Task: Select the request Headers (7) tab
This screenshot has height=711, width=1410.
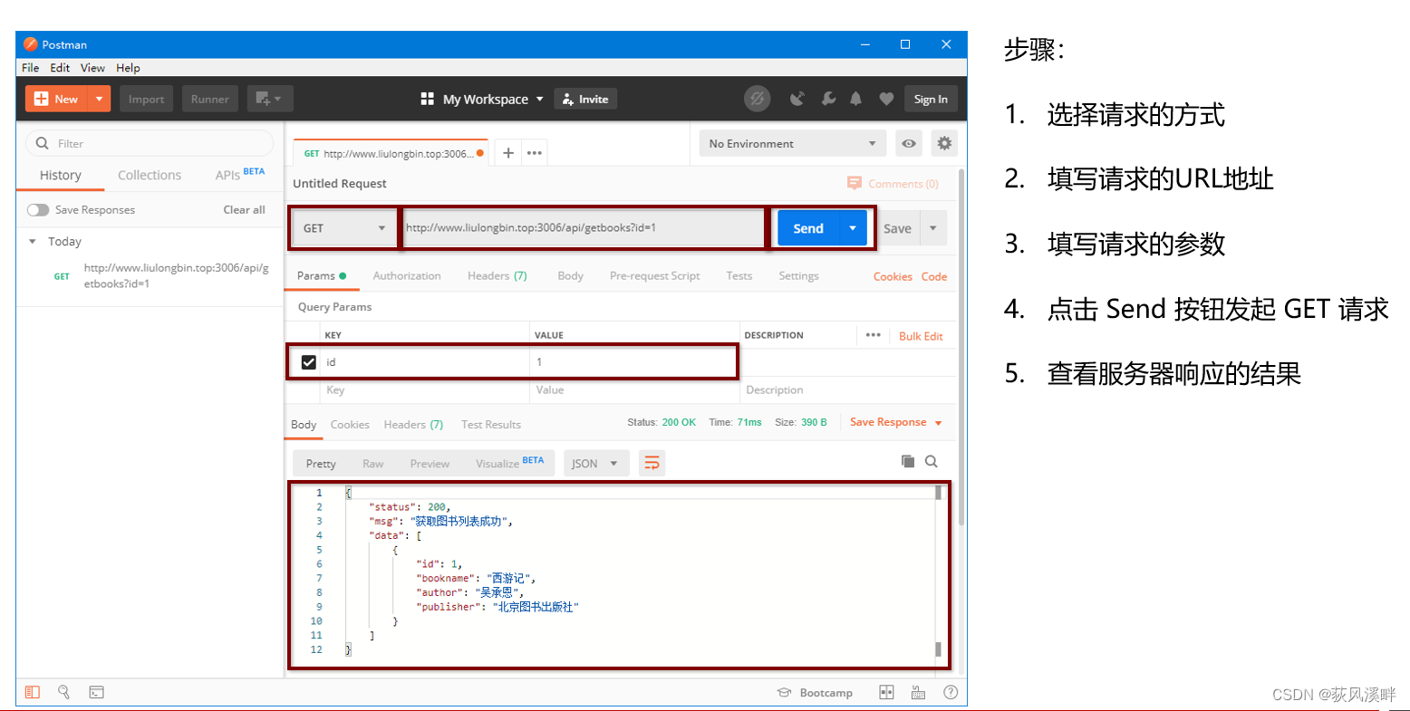Action: click(x=497, y=275)
